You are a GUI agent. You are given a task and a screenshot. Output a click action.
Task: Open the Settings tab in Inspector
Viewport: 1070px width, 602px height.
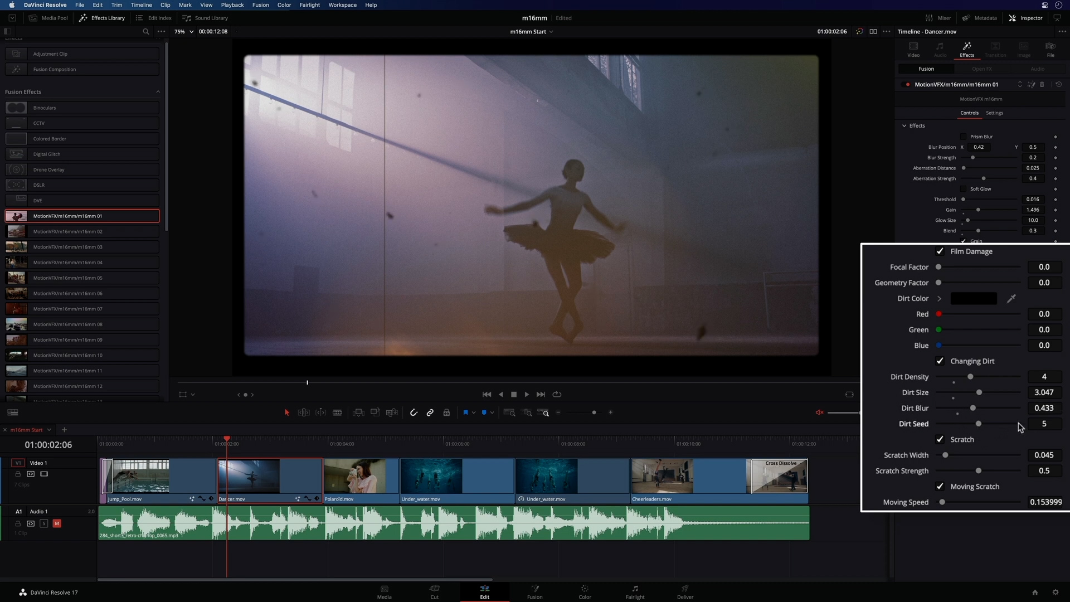[x=994, y=113]
